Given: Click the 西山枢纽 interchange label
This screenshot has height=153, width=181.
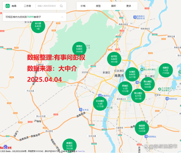Looking at the screenshot, I should pyautogui.click(x=49, y=131).
